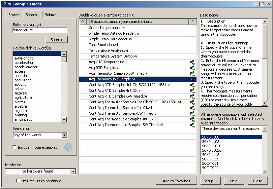Click DAQmx icon for Cont Acq Thermistor Samples-Int Clk-SCXI
The image size is (273, 189).
coord(193,102)
